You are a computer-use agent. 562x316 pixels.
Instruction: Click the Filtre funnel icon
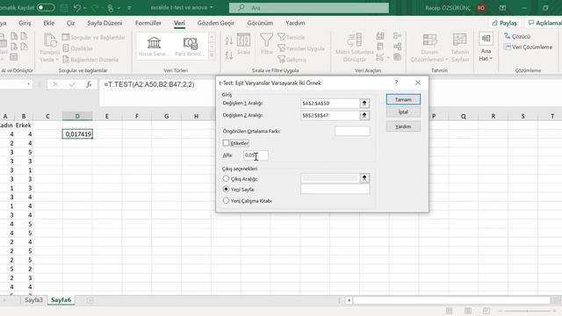pyautogui.click(x=266, y=39)
